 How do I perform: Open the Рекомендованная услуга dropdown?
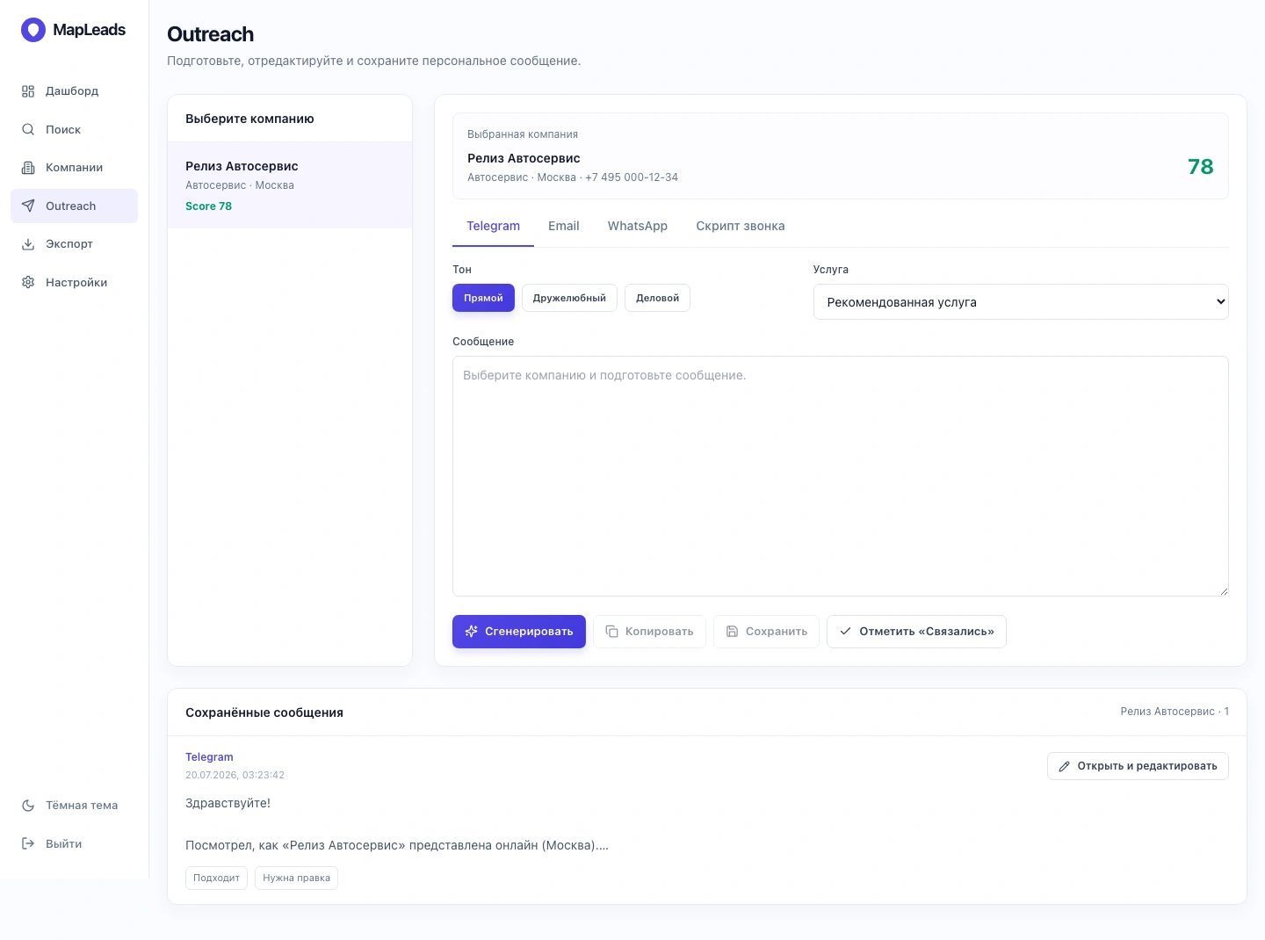[x=1021, y=302]
